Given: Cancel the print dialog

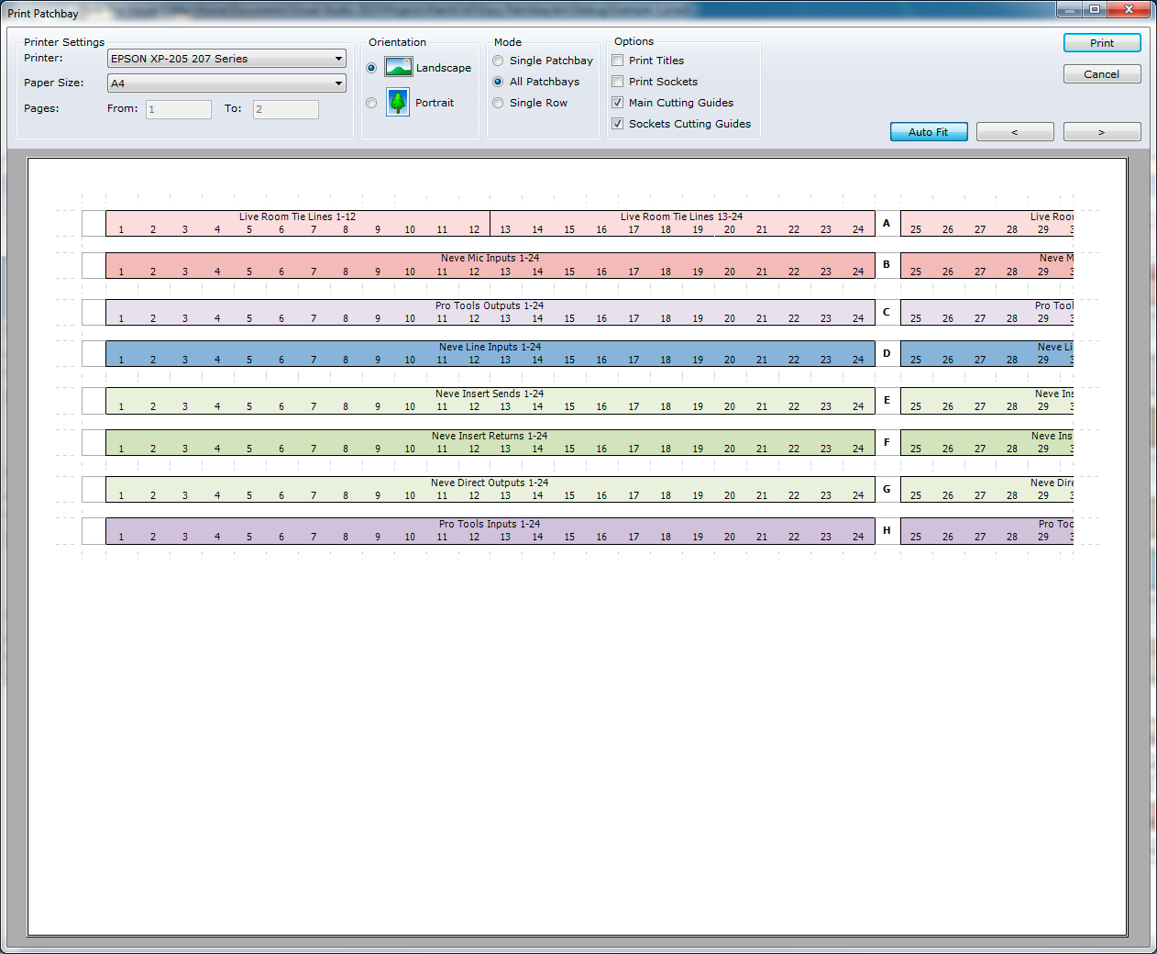Looking at the screenshot, I should pos(1101,73).
